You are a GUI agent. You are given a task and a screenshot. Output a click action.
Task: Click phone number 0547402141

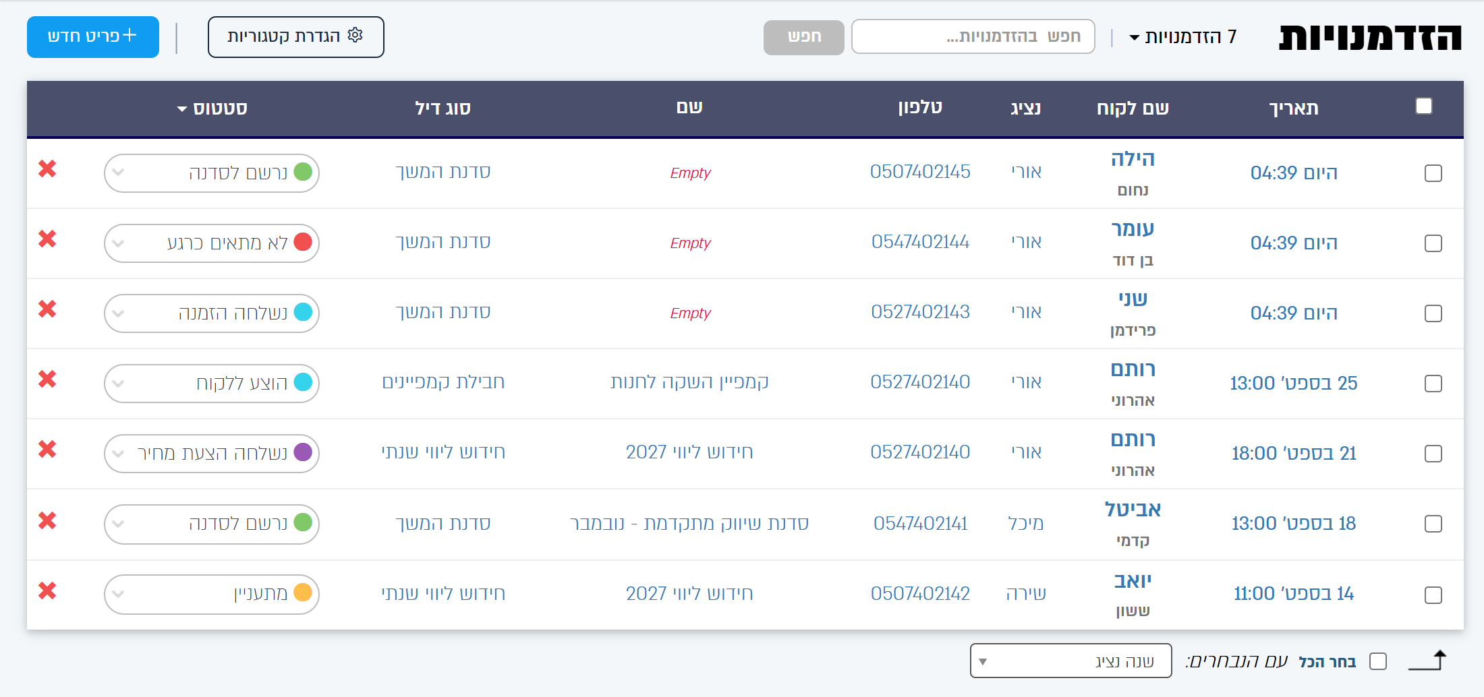point(920,524)
